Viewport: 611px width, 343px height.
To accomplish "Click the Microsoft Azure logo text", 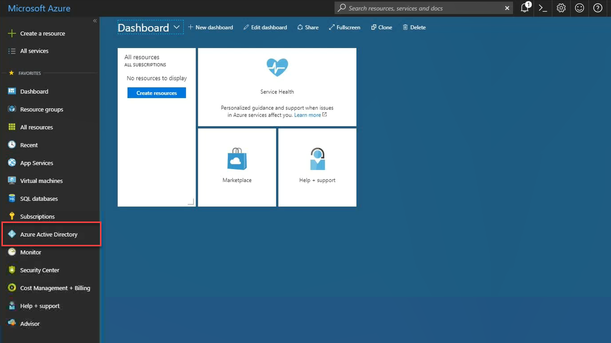I will tap(39, 9).
